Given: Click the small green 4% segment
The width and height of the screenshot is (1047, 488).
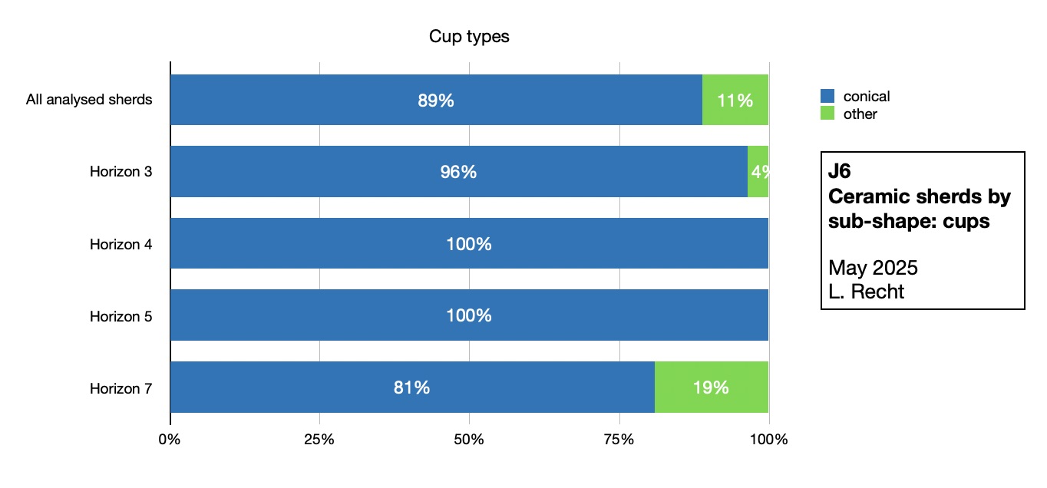Looking at the screenshot, I should click(x=758, y=172).
